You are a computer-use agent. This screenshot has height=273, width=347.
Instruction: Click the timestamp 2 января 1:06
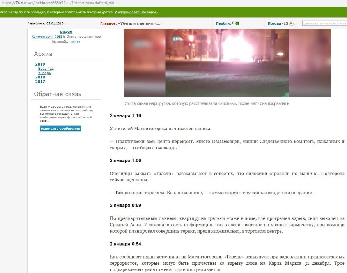click(x=125, y=161)
